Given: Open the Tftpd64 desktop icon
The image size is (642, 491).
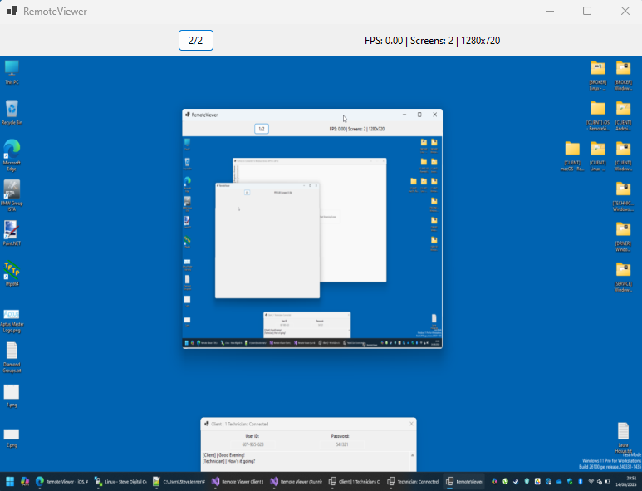Looking at the screenshot, I should click(12, 273).
